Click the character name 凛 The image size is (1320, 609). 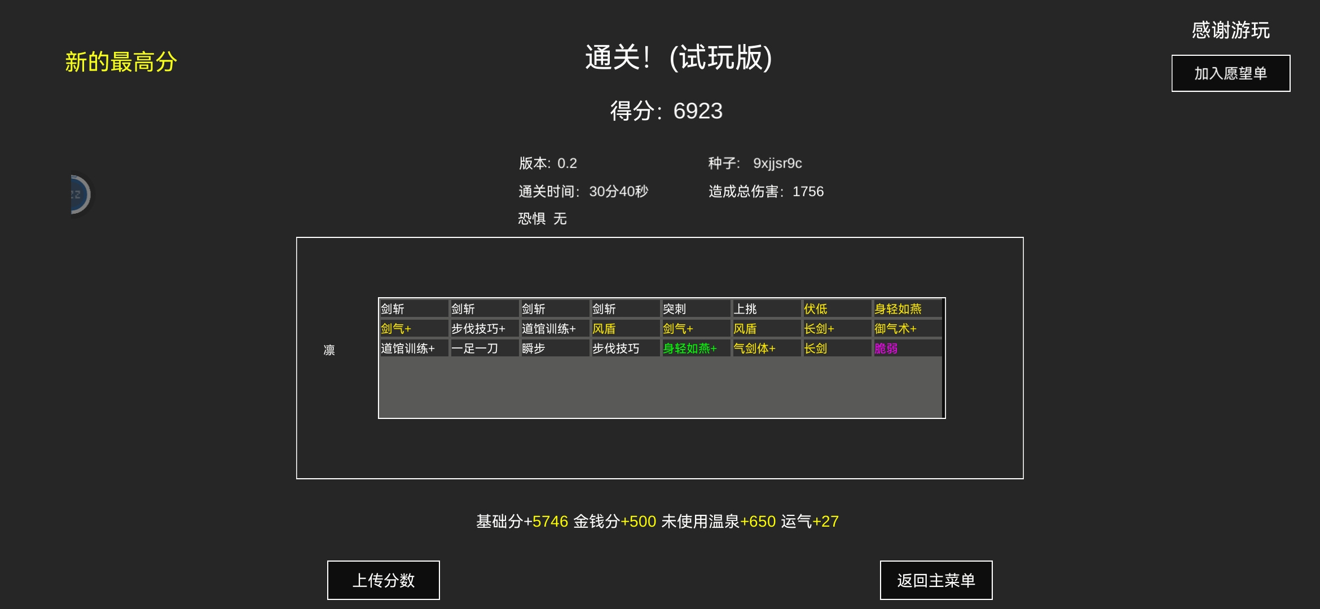[329, 350]
